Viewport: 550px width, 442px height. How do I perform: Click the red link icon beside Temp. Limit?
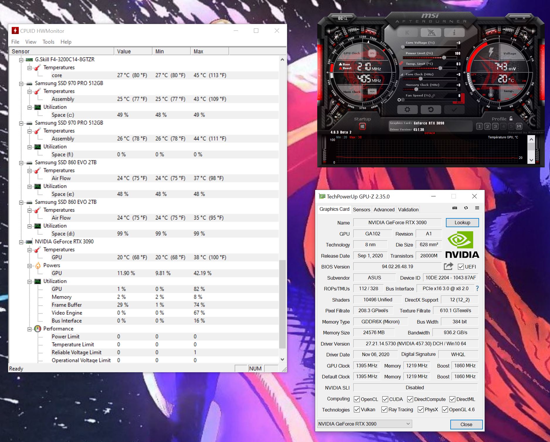(x=401, y=64)
